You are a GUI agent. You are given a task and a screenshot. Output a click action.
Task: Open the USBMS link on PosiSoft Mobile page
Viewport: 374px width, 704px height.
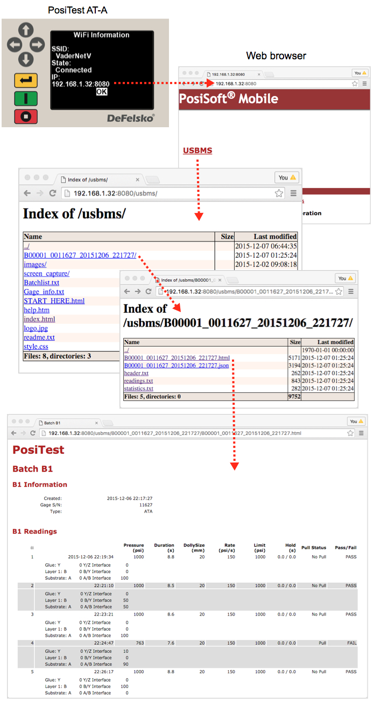click(x=197, y=150)
